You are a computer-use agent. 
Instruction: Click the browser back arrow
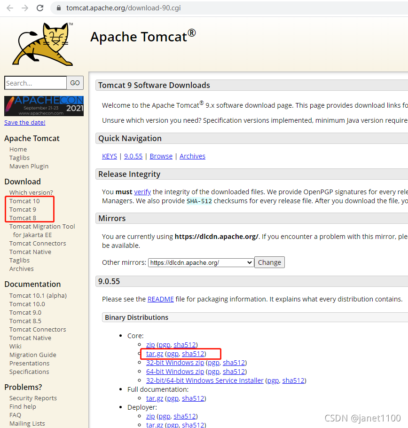pyautogui.click(x=10, y=8)
